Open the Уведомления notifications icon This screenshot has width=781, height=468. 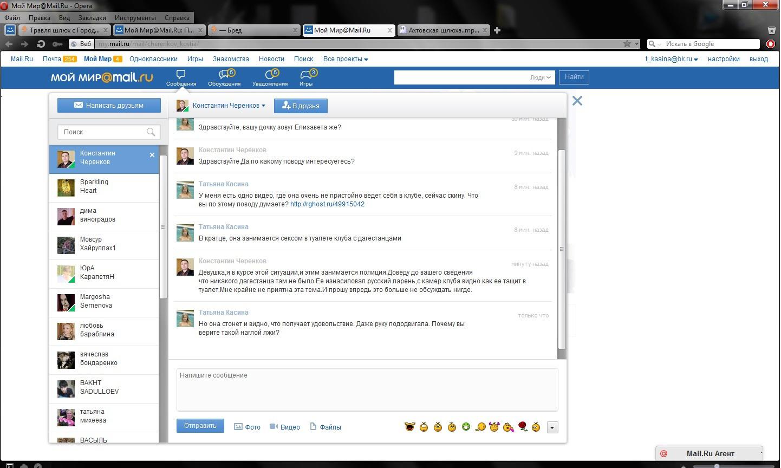click(270, 78)
